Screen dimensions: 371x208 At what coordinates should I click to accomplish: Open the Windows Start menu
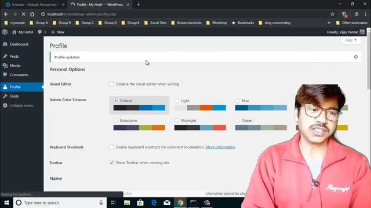[6, 203]
